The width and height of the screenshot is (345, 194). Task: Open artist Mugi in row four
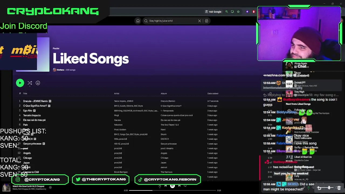pyautogui.click(x=116, y=115)
